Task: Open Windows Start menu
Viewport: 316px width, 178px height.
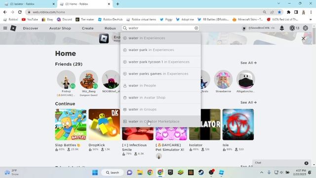Action: coord(95,173)
